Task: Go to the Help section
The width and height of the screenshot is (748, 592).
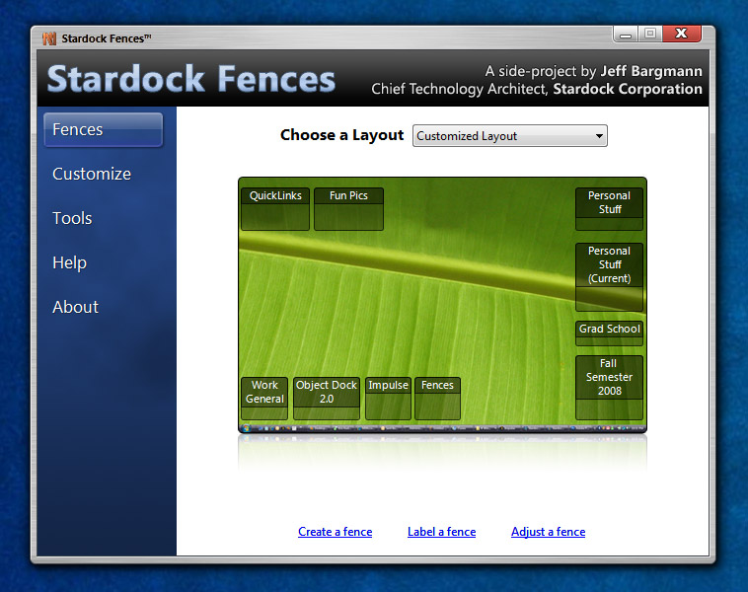Action: tap(70, 262)
